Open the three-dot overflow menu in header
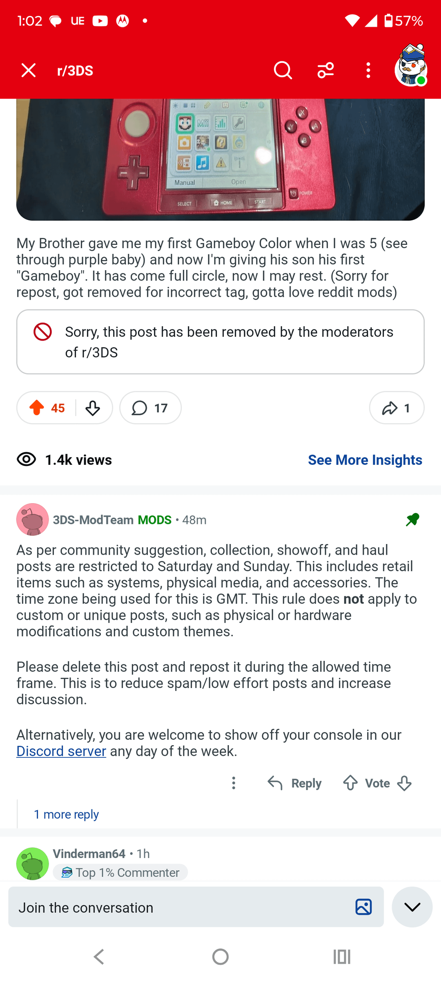441x981 pixels. click(368, 70)
